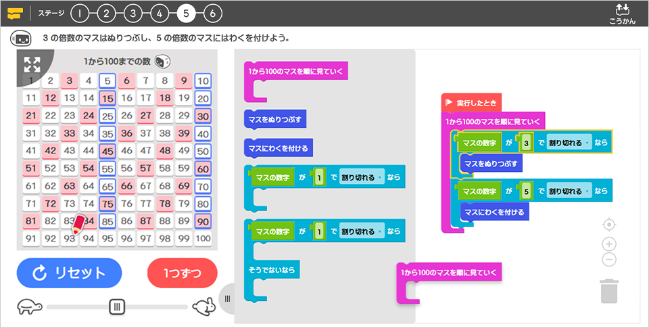649x328 pixels.
Task: Click the center workspace target icon
Action: pos(609,224)
